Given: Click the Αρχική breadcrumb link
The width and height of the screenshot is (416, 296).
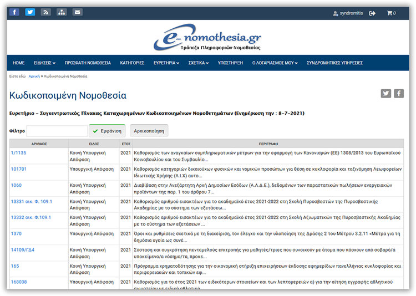Looking at the screenshot, I should coord(34,76).
